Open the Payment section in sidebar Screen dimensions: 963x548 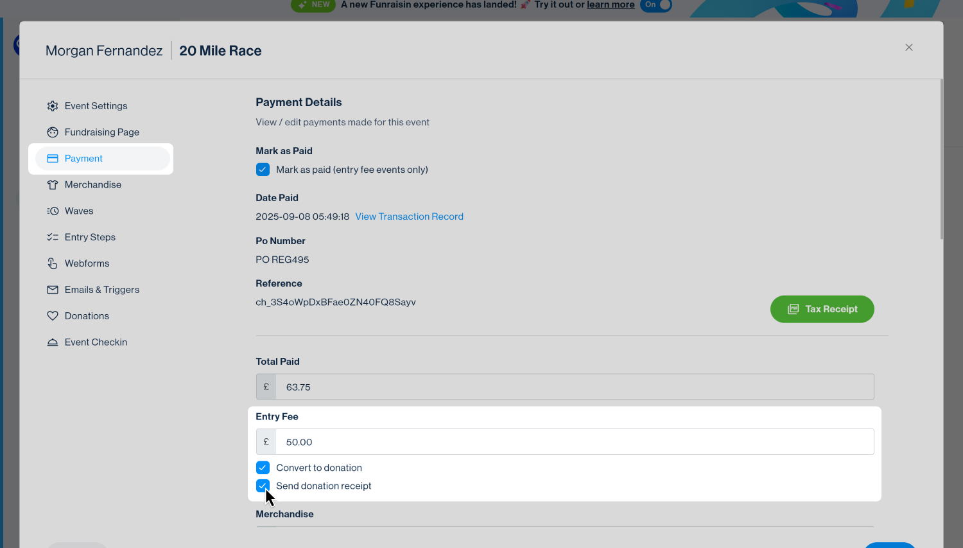(x=83, y=159)
